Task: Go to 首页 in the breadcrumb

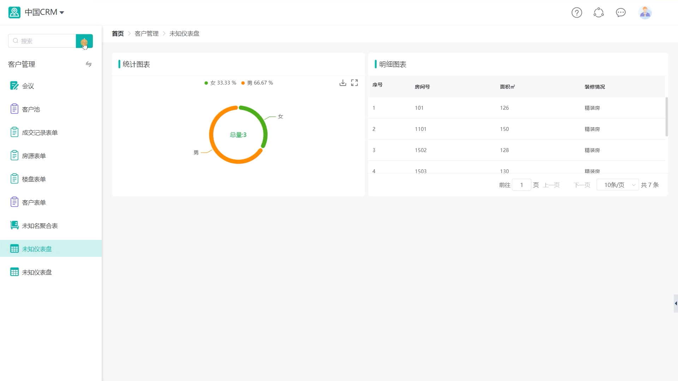Action: point(118,34)
